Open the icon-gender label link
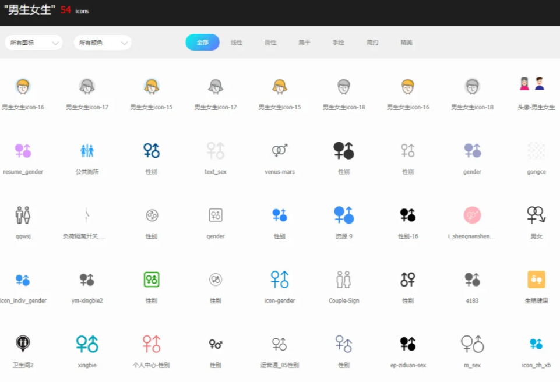 pyautogui.click(x=280, y=301)
